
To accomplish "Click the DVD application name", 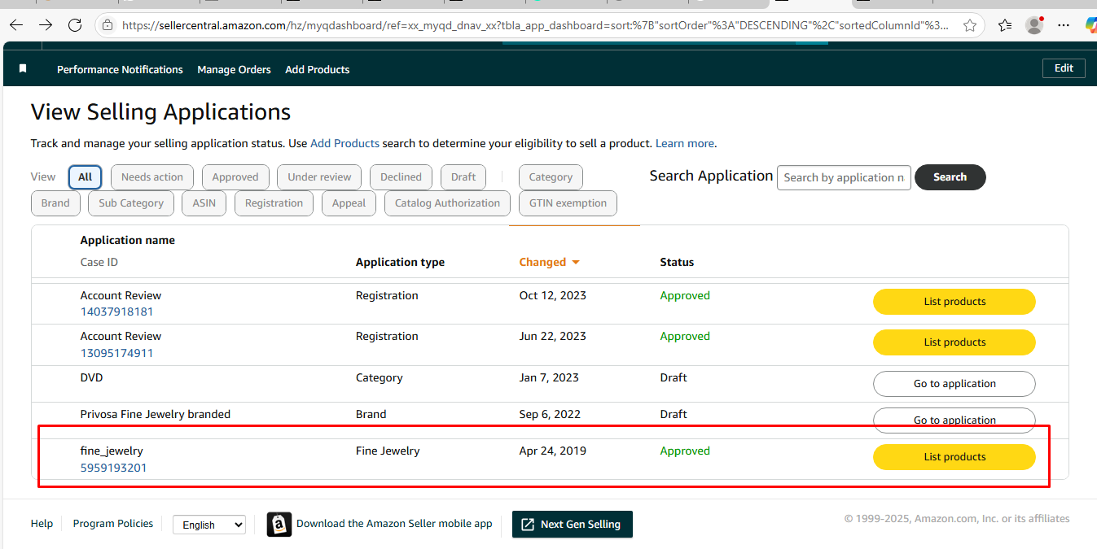I will (x=91, y=378).
